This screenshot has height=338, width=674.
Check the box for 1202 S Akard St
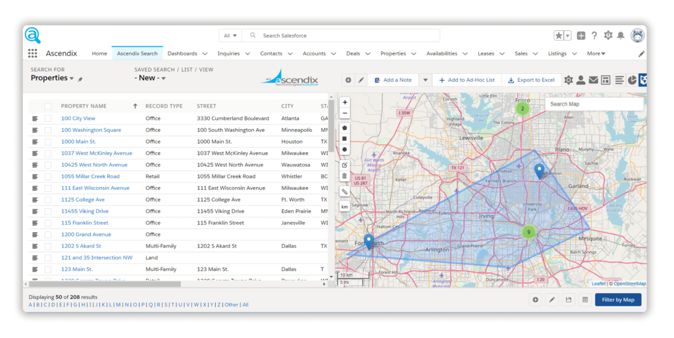47,246
